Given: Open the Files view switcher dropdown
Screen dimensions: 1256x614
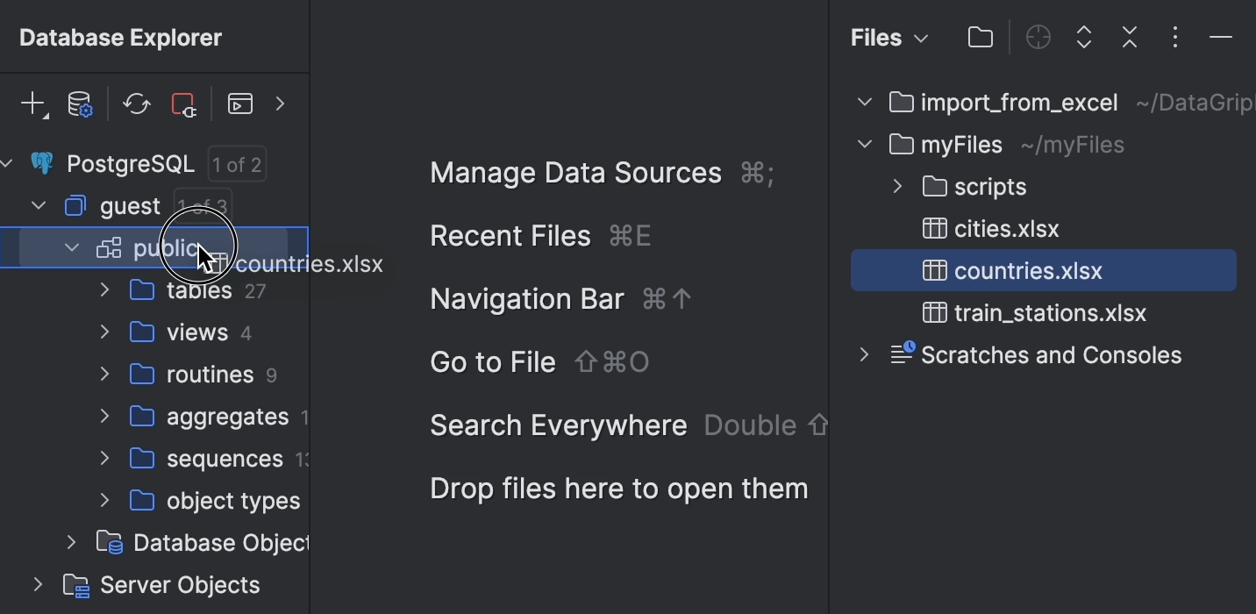Looking at the screenshot, I should [919, 38].
